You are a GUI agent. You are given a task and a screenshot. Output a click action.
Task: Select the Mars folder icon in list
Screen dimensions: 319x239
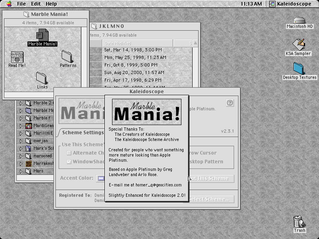(28, 171)
